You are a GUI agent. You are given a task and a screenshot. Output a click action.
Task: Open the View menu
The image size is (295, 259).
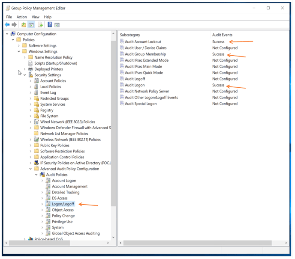[35, 17]
